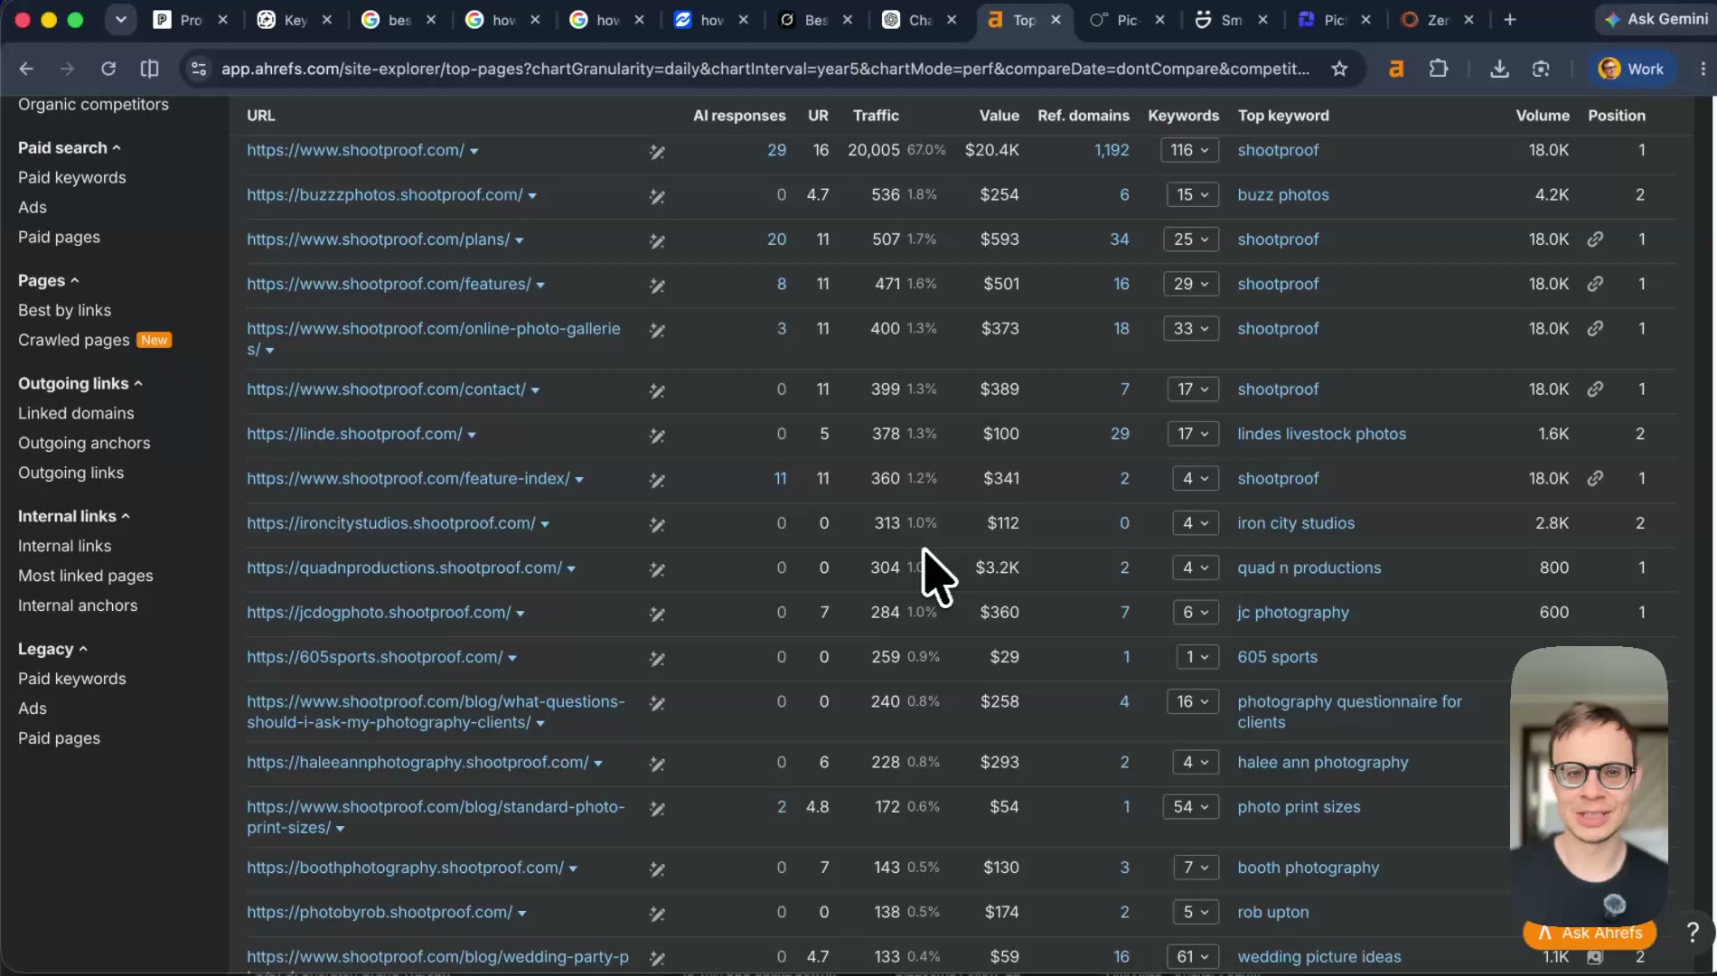Open the 25 keywords dropdown for plans page

pyautogui.click(x=1191, y=239)
